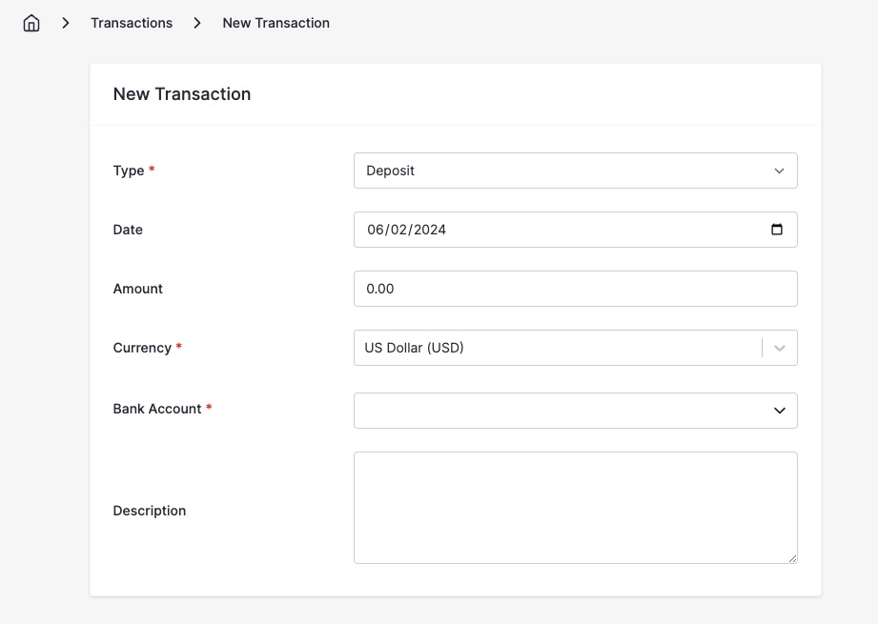Image resolution: width=878 pixels, height=624 pixels.
Task: Click the Bank Account field label
Action: tap(157, 408)
